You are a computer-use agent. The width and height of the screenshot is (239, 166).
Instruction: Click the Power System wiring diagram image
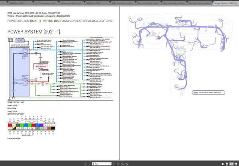pos(60,69)
